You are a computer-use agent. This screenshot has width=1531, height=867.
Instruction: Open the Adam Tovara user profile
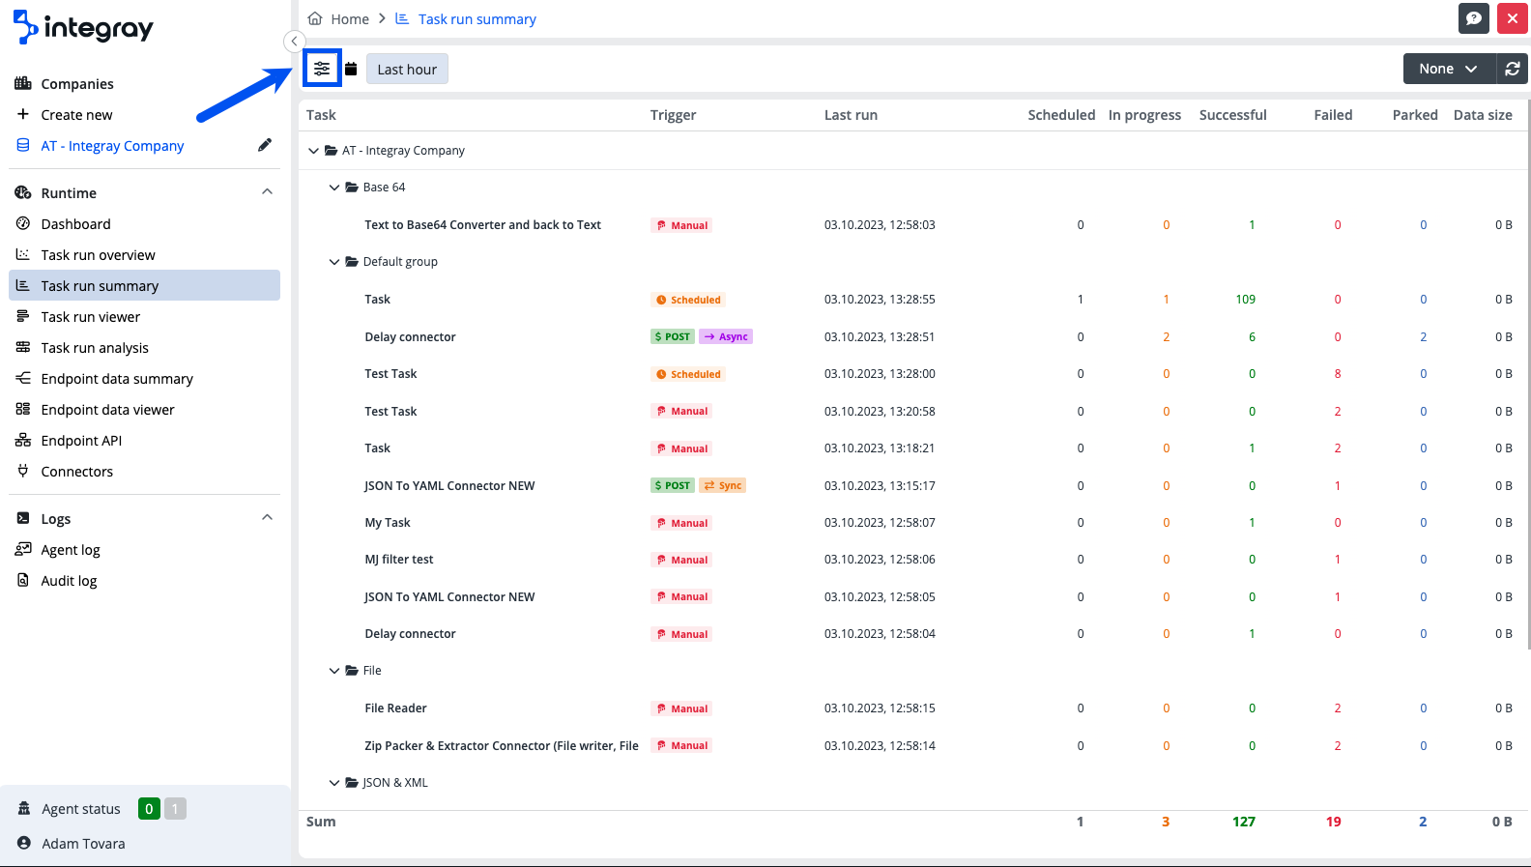tap(83, 843)
